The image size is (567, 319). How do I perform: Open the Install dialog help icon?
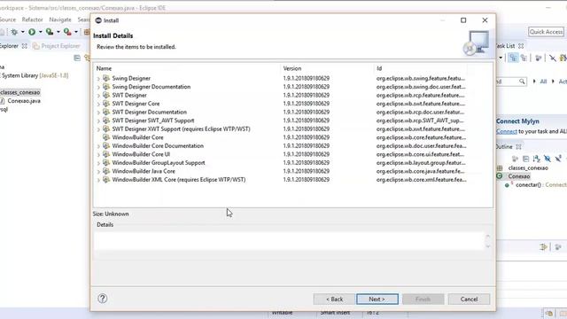point(103,299)
